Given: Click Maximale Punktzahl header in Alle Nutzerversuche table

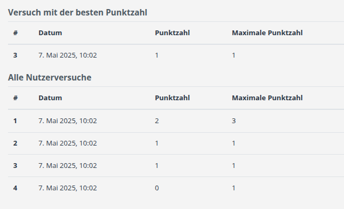Looking at the screenshot, I should point(267,98).
